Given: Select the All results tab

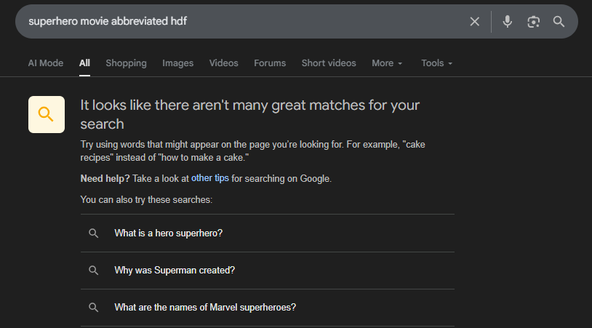Looking at the screenshot, I should click(84, 63).
